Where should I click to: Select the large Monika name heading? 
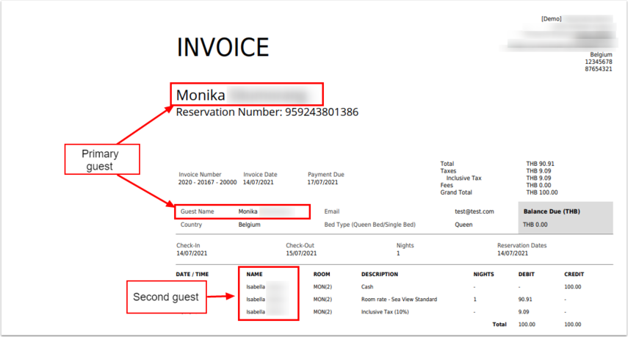click(200, 95)
